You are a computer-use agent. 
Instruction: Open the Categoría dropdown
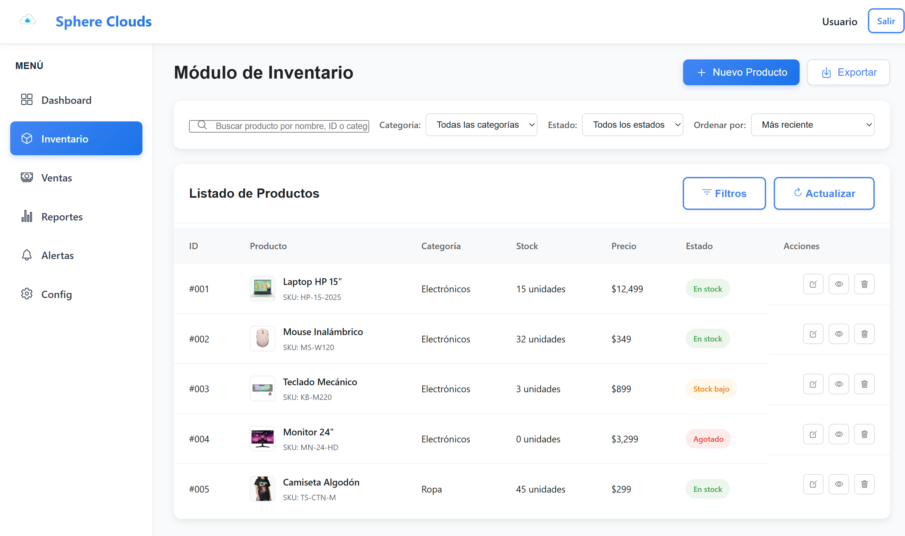pos(481,124)
